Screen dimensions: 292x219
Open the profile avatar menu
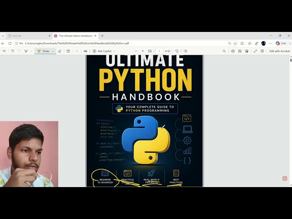[x=264, y=43]
